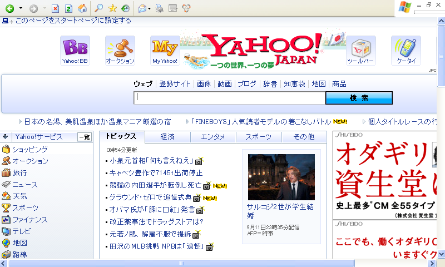Open the サルコジ2世が学生結婚 caption link
The height and width of the screenshot is (267, 445).
(280, 211)
